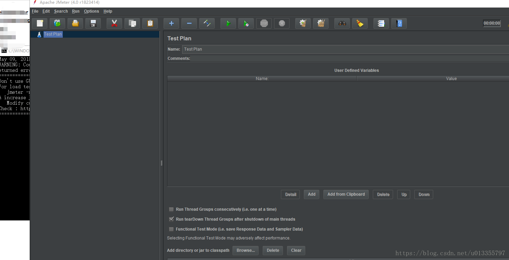Image resolution: width=509 pixels, height=260 pixels.
Task: Click the 00:00:00 elapsed timer display
Action: pyautogui.click(x=492, y=23)
